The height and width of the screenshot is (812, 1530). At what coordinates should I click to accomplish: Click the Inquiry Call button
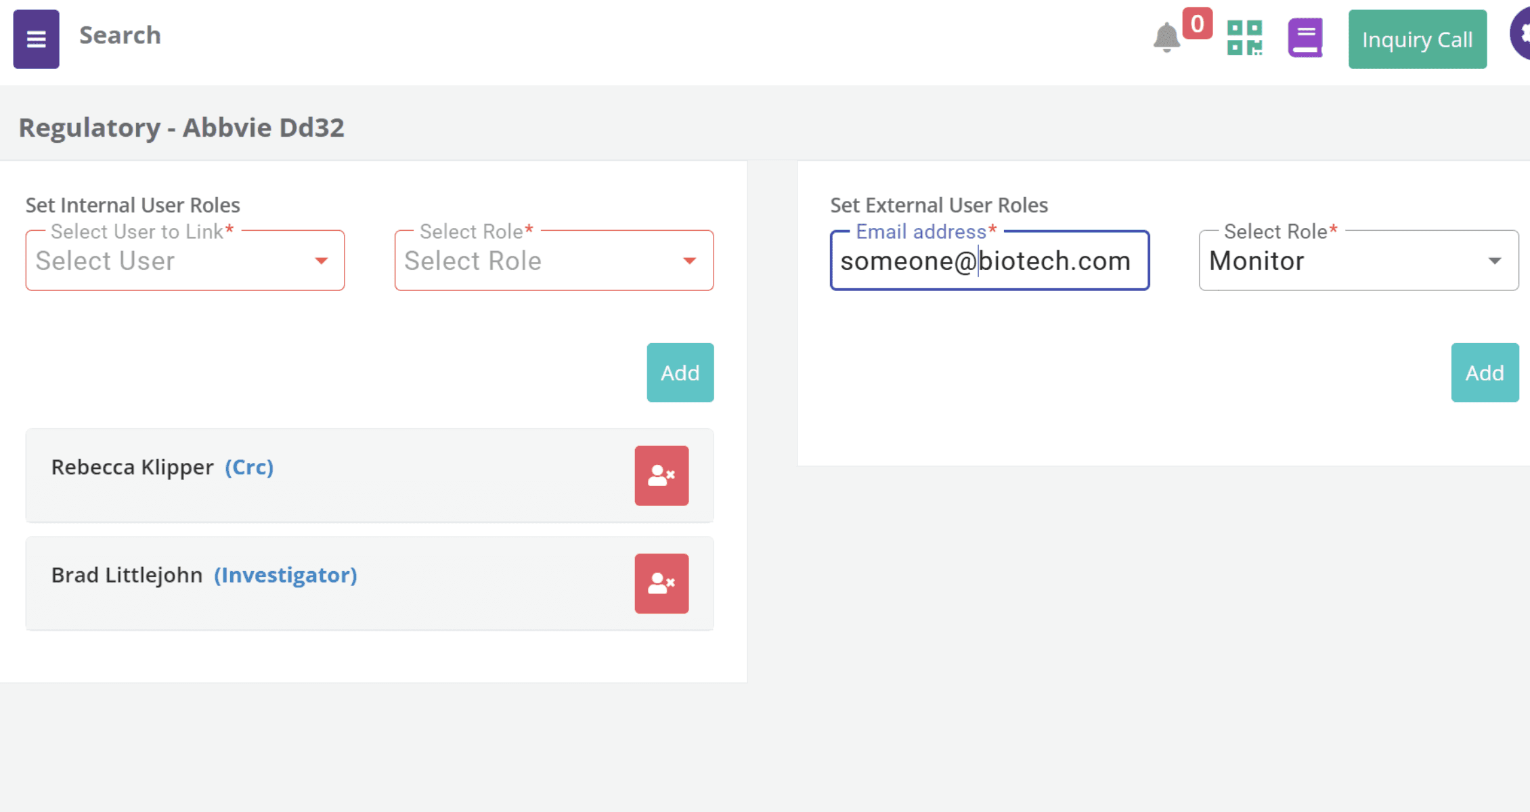pos(1418,39)
